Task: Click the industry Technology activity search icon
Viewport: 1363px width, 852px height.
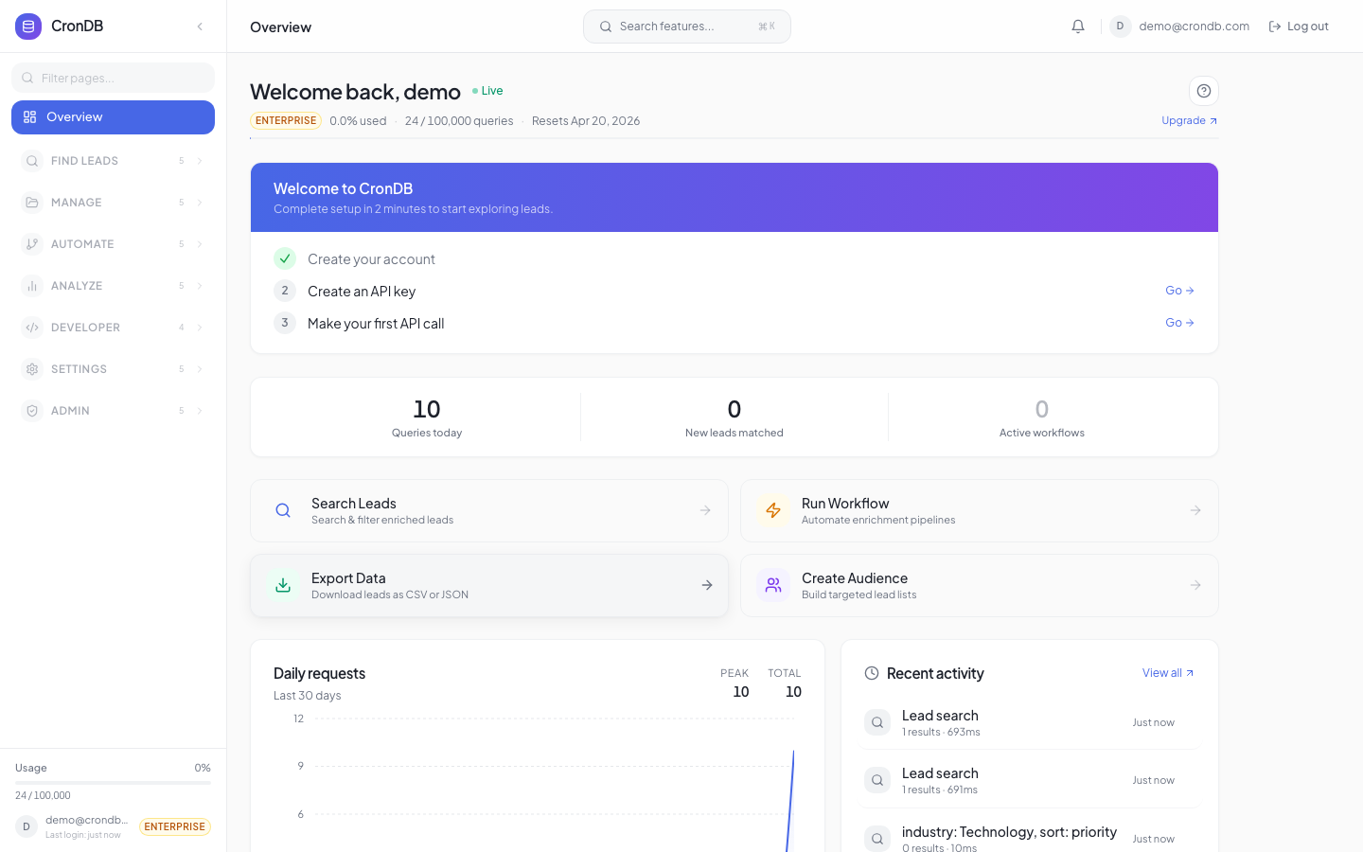Action: (x=877, y=839)
